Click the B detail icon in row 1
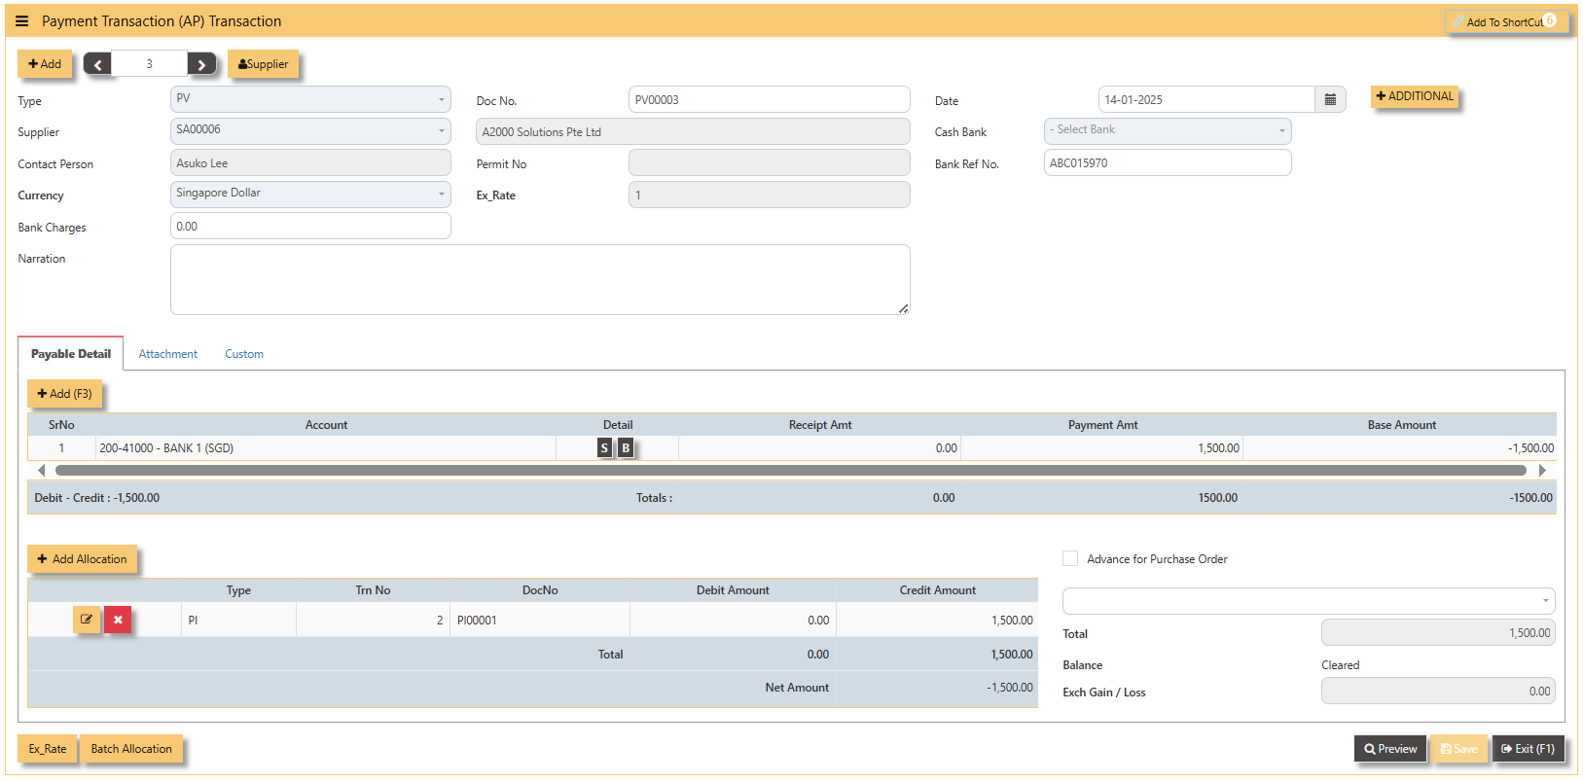This screenshot has height=782, width=1583. coord(626,447)
